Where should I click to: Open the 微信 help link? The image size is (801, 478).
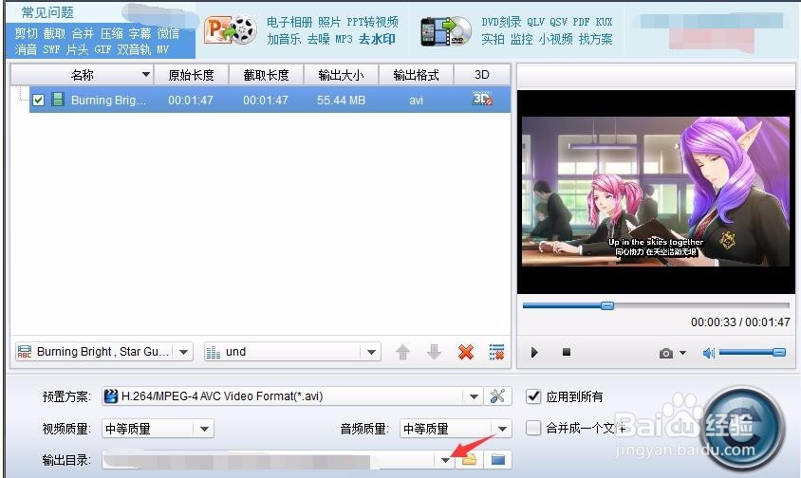[168, 34]
